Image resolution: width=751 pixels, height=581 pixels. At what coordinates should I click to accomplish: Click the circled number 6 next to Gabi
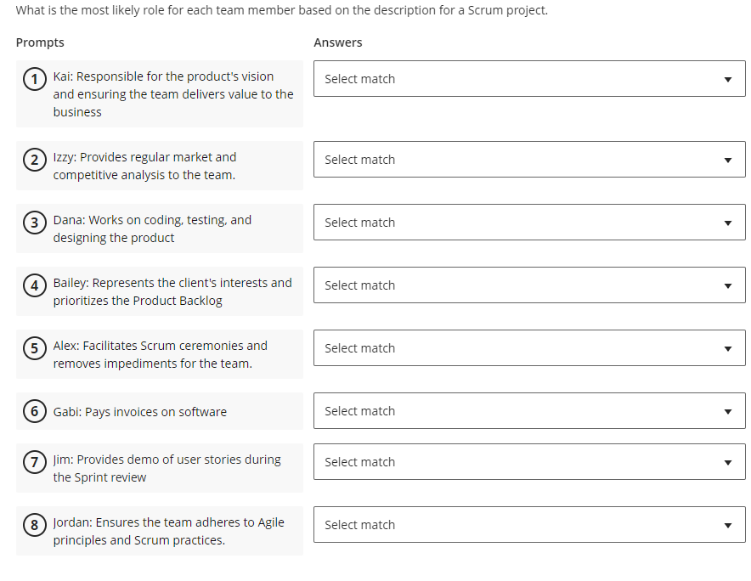click(34, 411)
